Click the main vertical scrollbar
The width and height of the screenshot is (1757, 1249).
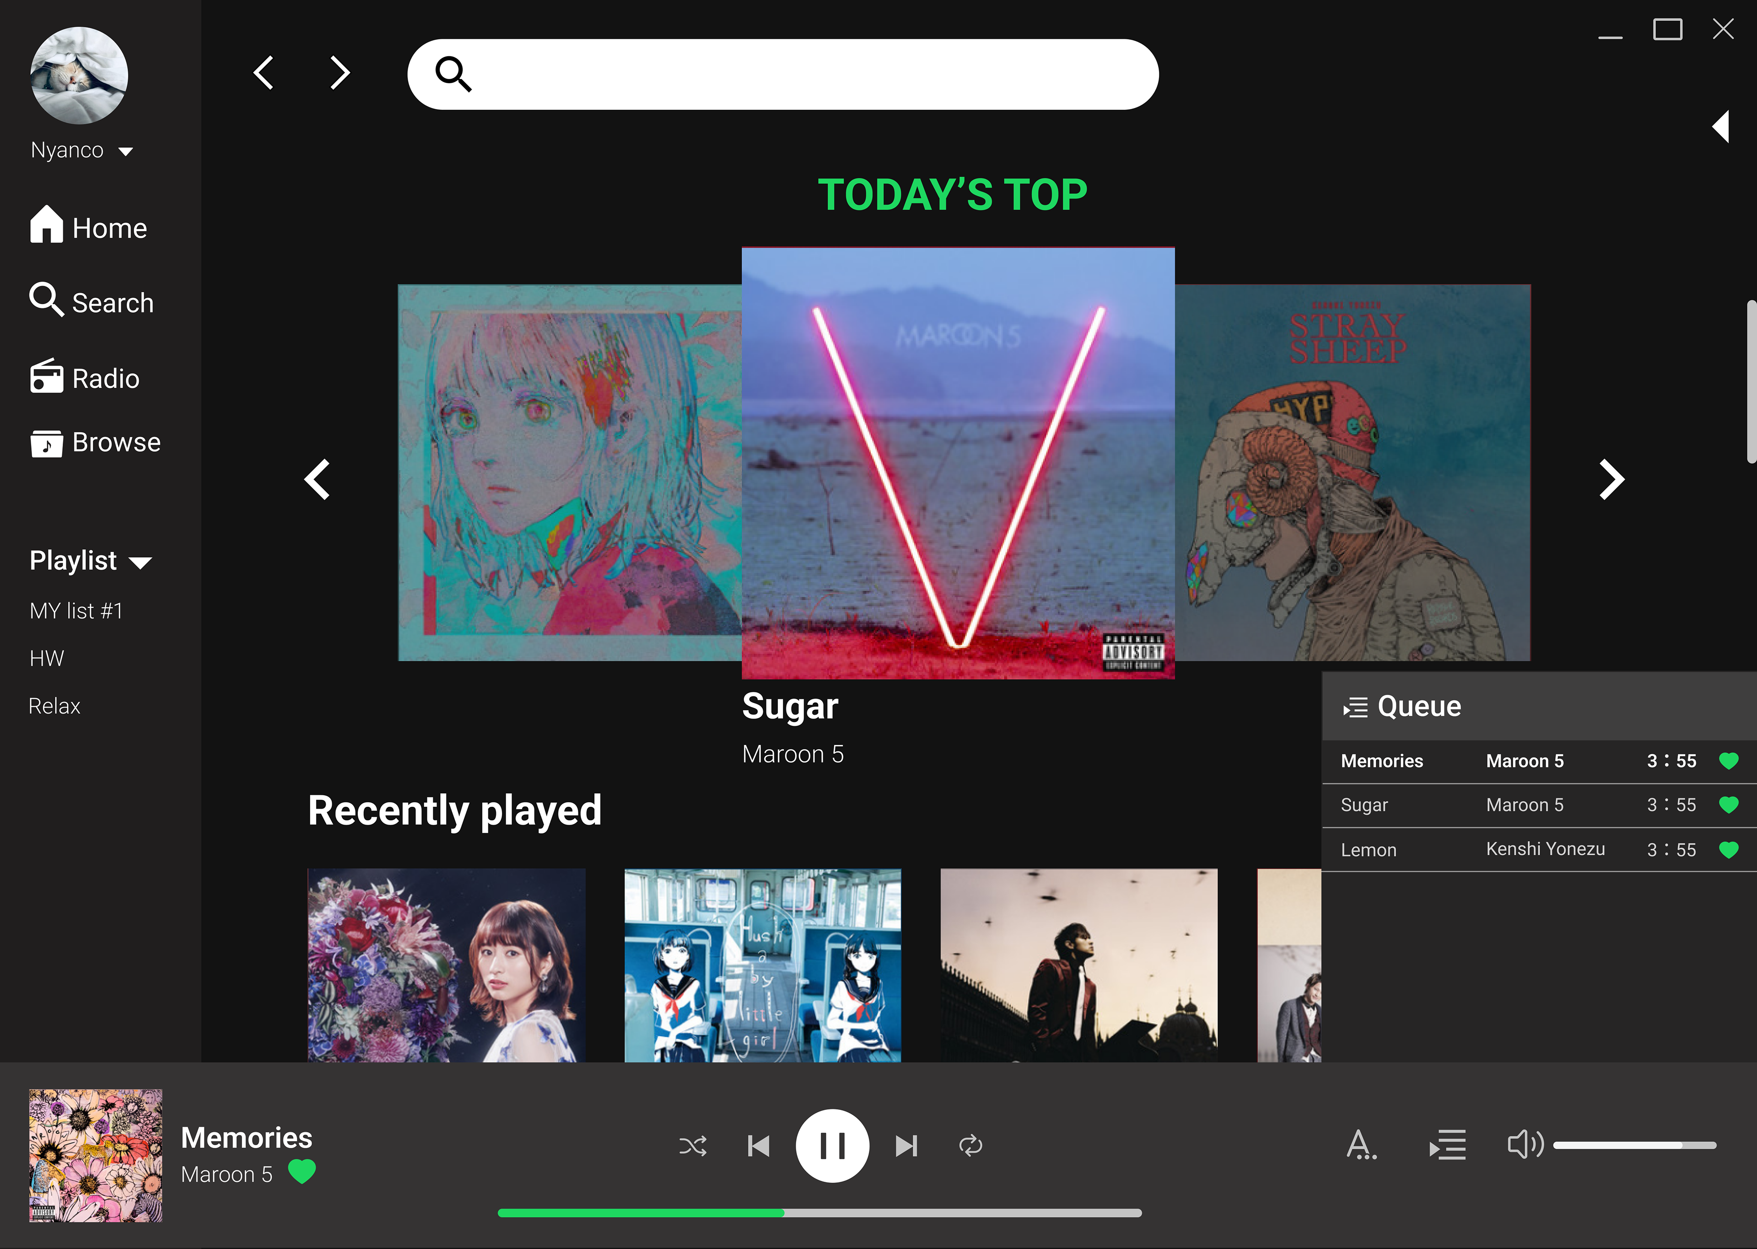[x=1752, y=381]
